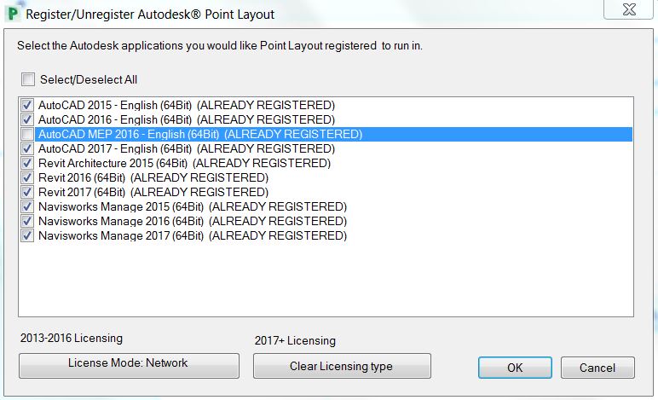Screen dimensions: 658x400
Task: Uncheck AutoCAD 2016 - English checkbox
Action: pyautogui.click(x=27, y=119)
